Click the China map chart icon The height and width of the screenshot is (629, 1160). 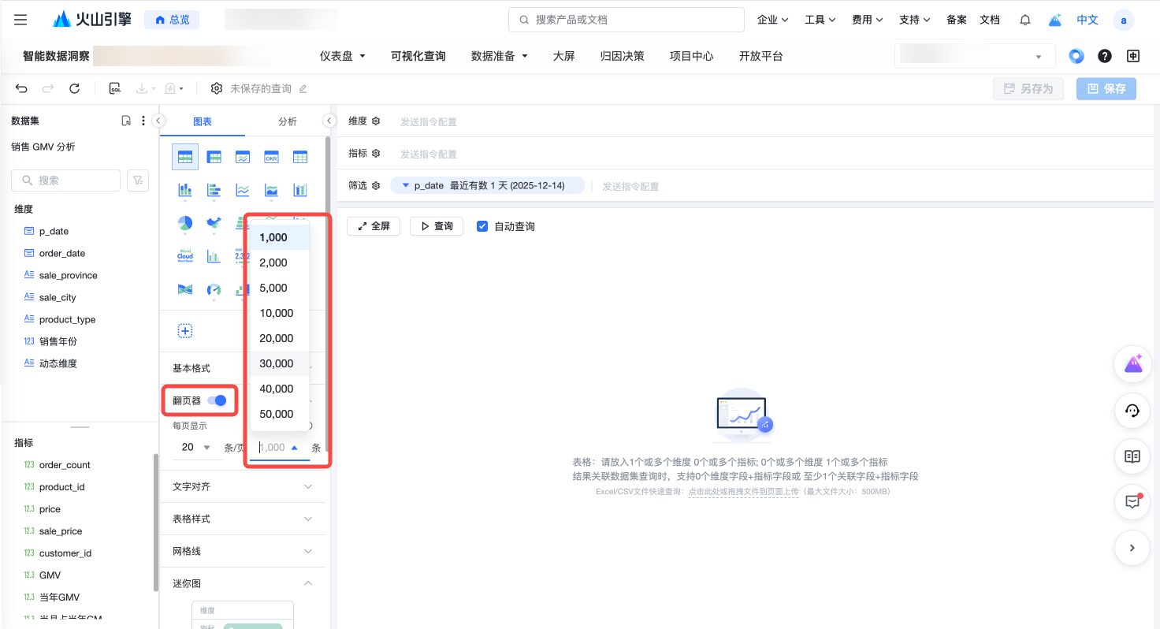click(x=214, y=223)
